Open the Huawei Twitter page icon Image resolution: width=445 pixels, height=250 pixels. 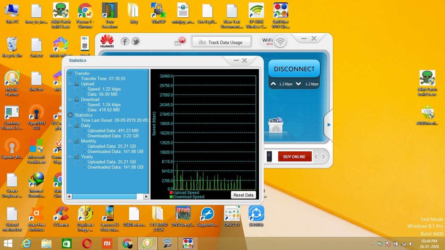136,42
